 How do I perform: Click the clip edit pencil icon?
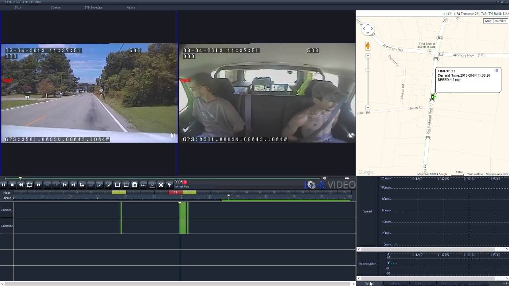tap(100, 185)
